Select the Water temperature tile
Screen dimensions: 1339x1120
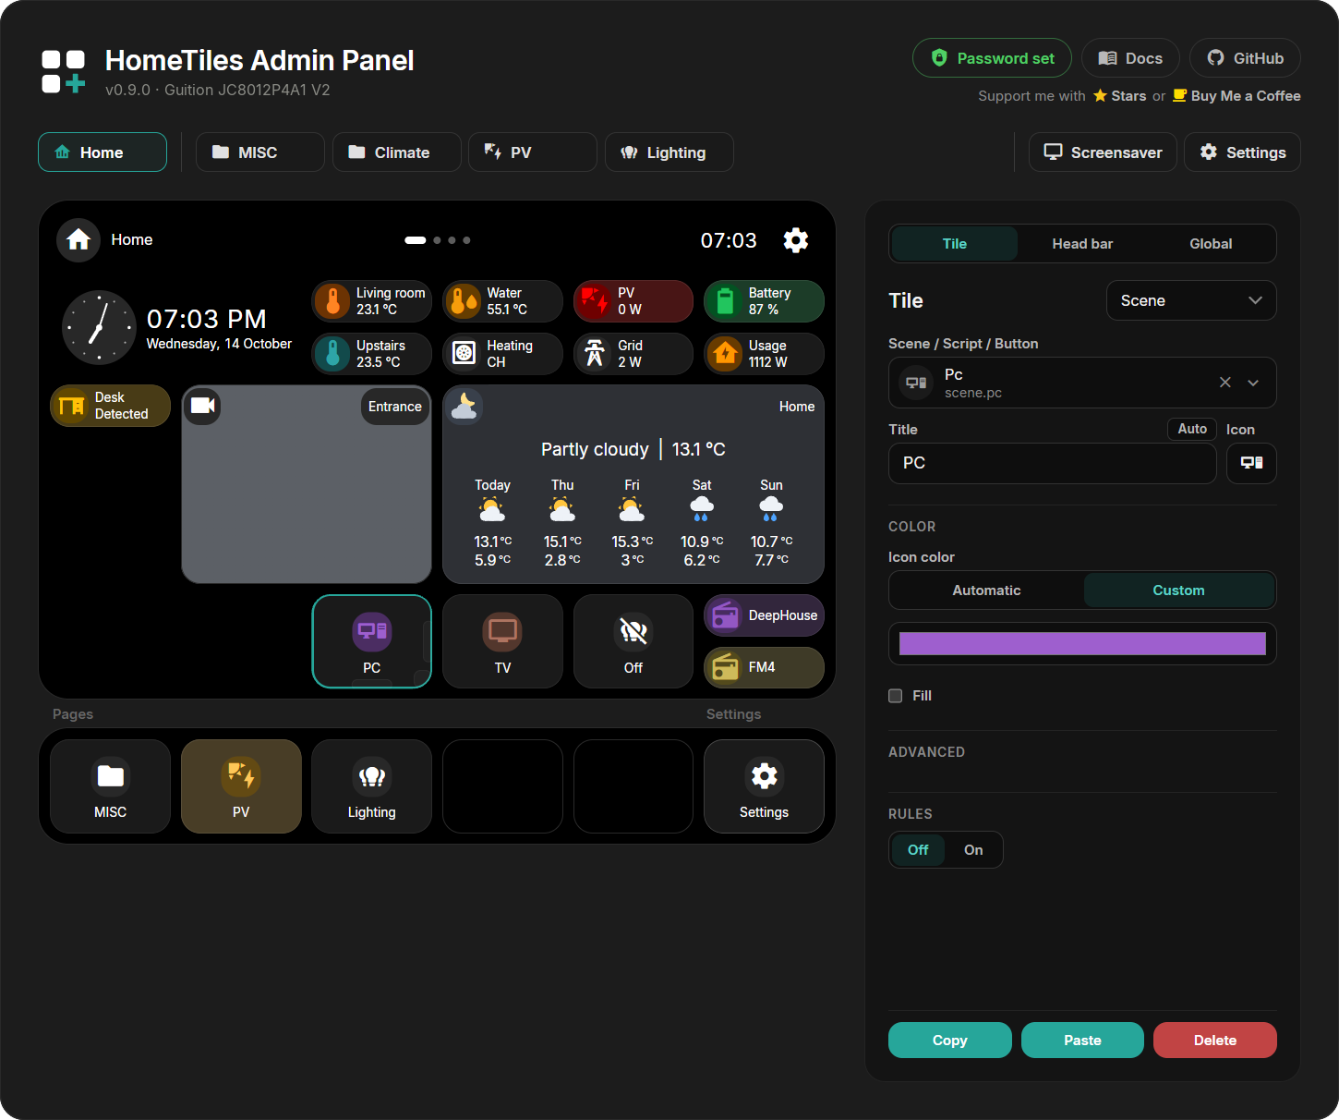[502, 301]
